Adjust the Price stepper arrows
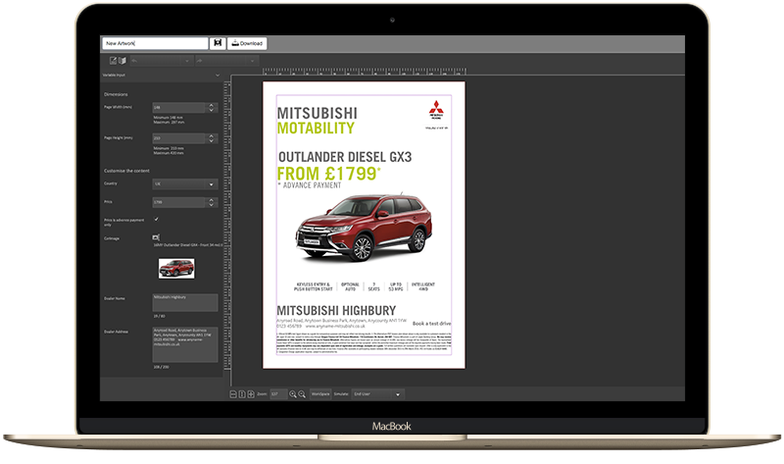Image resolution: width=784 pixels, height=464 pixels. (x=212, y=202)
